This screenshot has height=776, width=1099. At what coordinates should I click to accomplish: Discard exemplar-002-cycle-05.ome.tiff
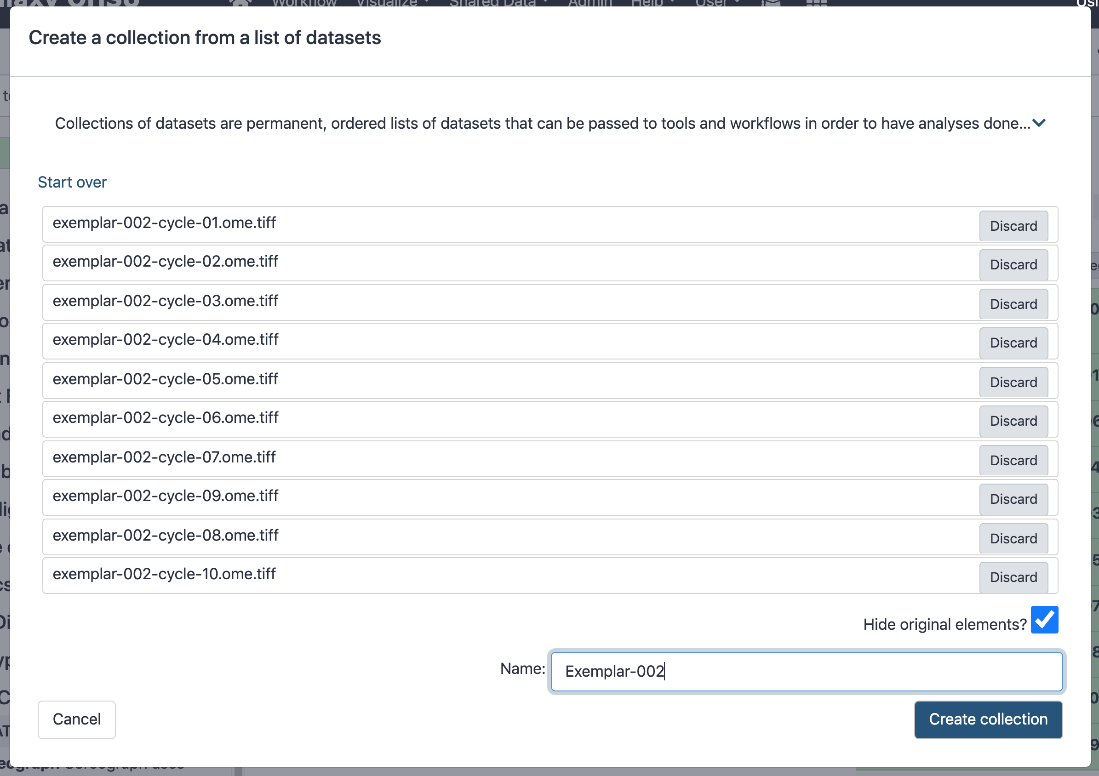point(1013,382)
